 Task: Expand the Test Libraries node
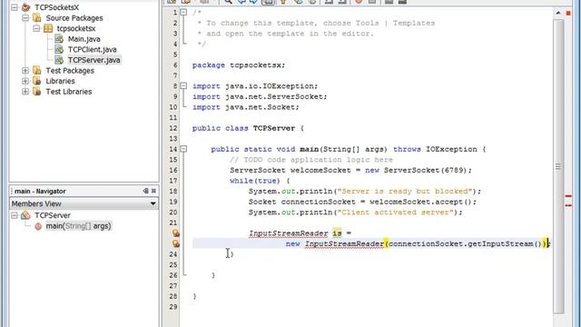[x=25, y=91]
